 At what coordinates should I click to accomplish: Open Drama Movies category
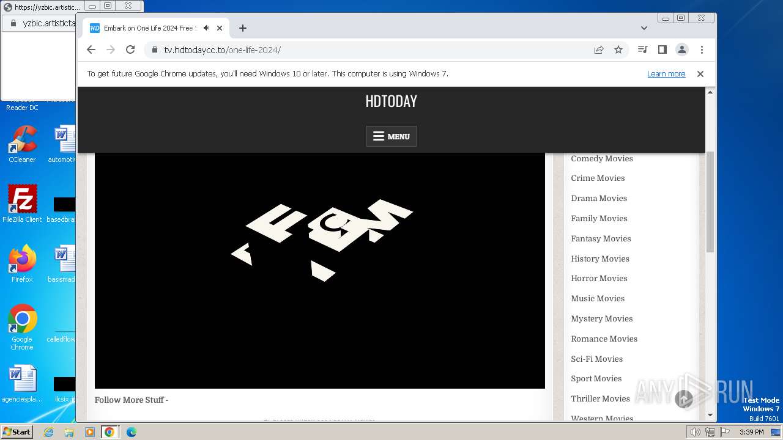pyautogui.click(x=599, y=199)
